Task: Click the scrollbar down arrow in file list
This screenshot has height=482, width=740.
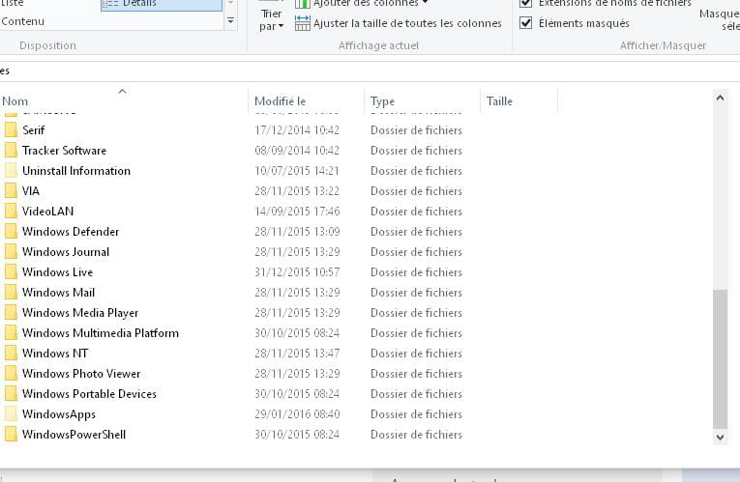Action: pos(720,438)
